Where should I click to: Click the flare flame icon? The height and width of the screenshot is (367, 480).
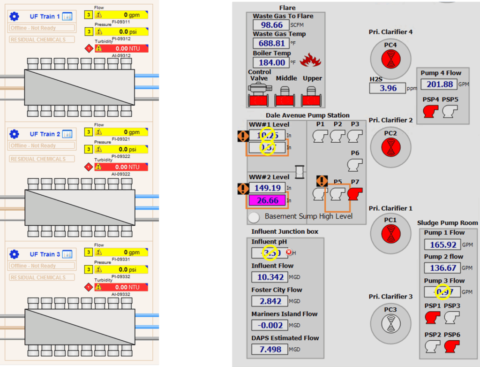click(309, 61)
